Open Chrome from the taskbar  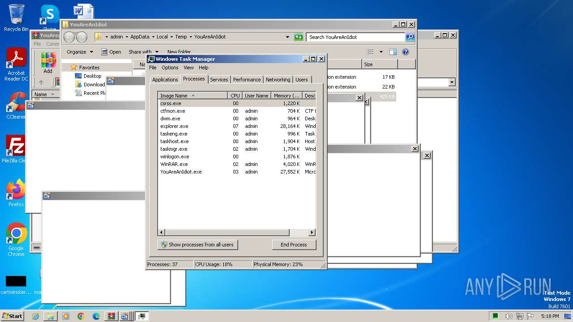tap(81, 316)
